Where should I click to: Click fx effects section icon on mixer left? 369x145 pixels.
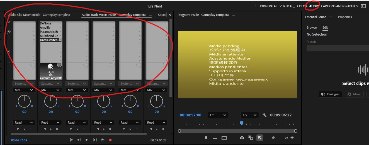pos(9,32)
